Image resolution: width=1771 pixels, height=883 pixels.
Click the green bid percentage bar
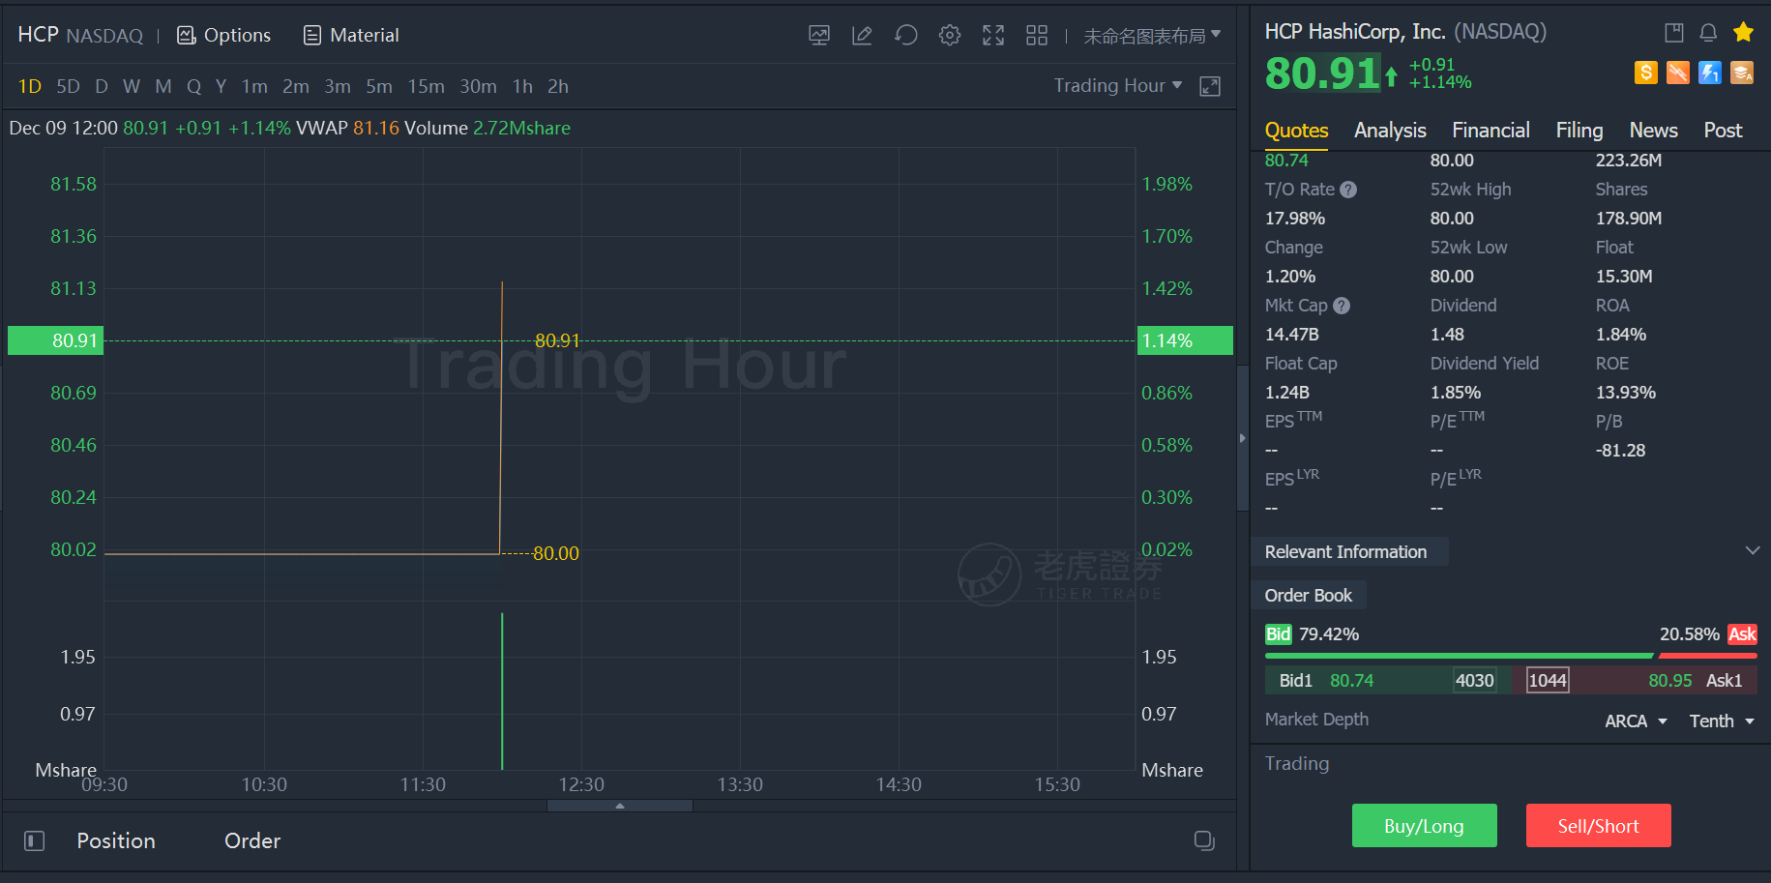pyautogui.click(x=1459, y=656)
